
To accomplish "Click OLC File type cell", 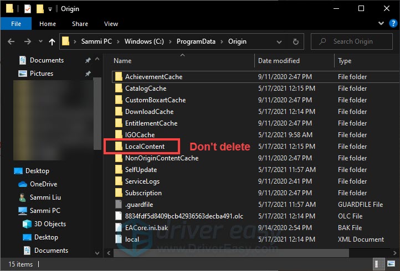I will [350, 216].
